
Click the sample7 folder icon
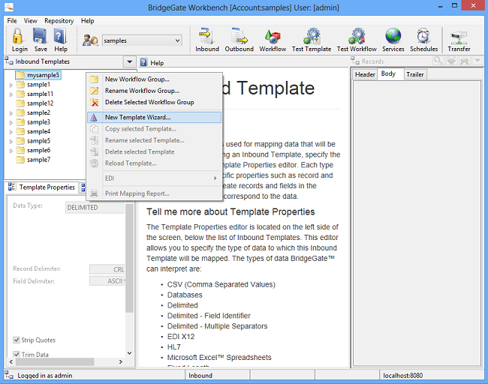pyautogui.click(x=20, y=160)
